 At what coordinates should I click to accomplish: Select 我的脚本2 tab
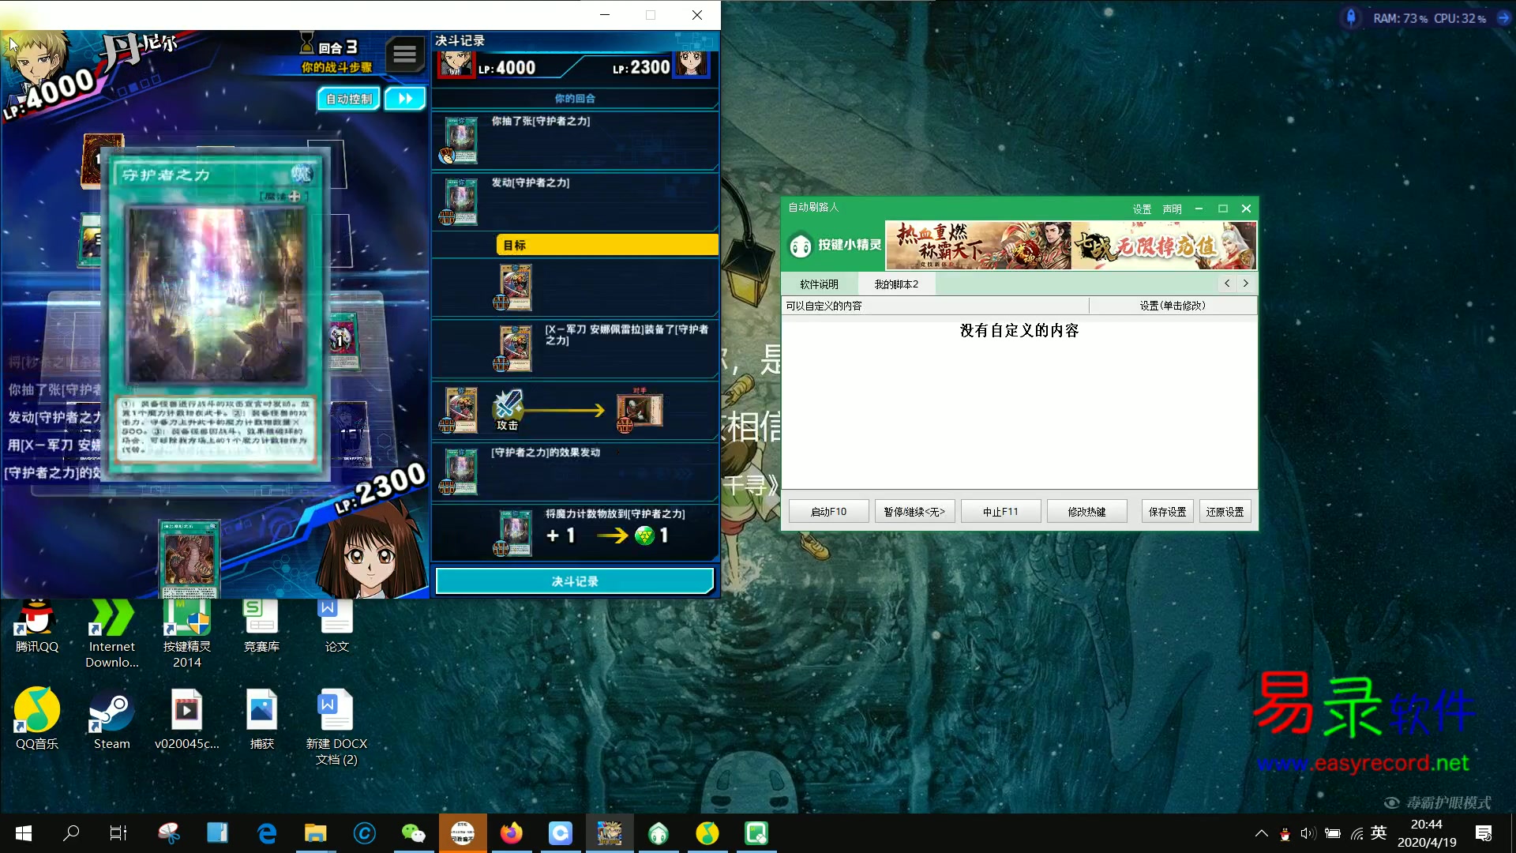(x=896, y=284)
